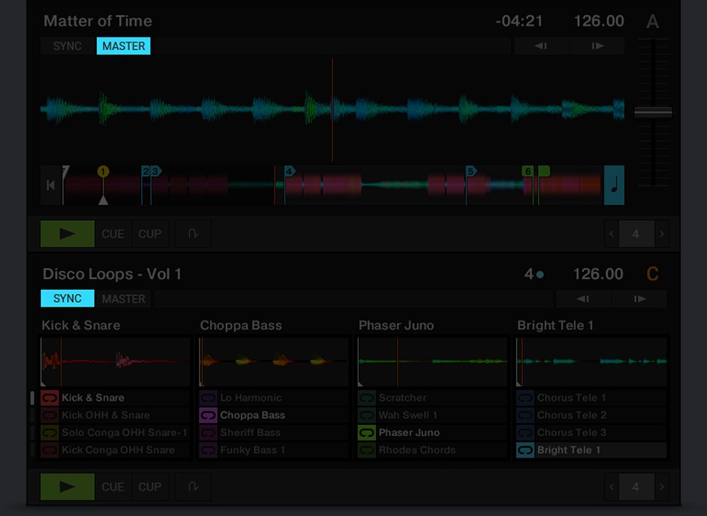Toggle MASTER on Deck A
The height and width of the screenshot is (516, 707).
(124, 46)
